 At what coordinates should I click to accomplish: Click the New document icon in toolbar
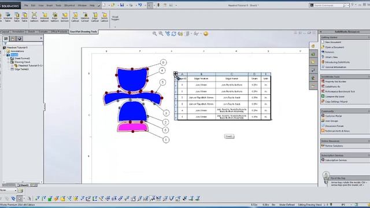click(x=104, y=5)
